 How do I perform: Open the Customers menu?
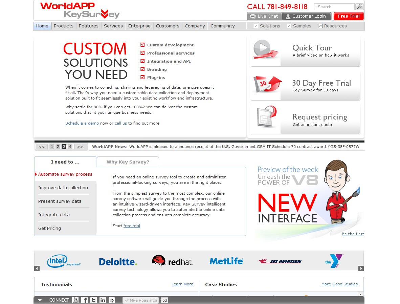(x=168, y=26)
